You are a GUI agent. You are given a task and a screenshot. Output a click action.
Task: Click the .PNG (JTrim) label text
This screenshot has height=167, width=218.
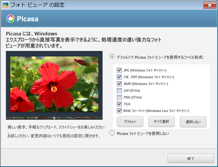point(132,98)
